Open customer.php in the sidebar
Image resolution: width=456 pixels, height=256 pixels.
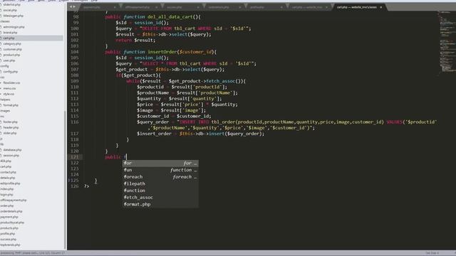tap(13, 49)
